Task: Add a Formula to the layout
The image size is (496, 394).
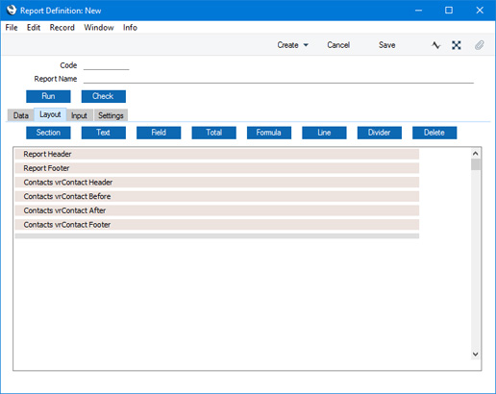Action: [269, 133]
